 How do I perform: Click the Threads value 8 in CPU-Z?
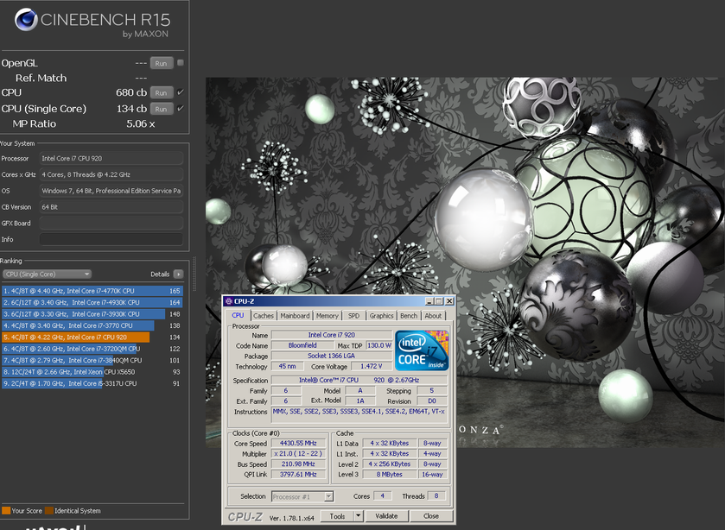tap(436, 495)
